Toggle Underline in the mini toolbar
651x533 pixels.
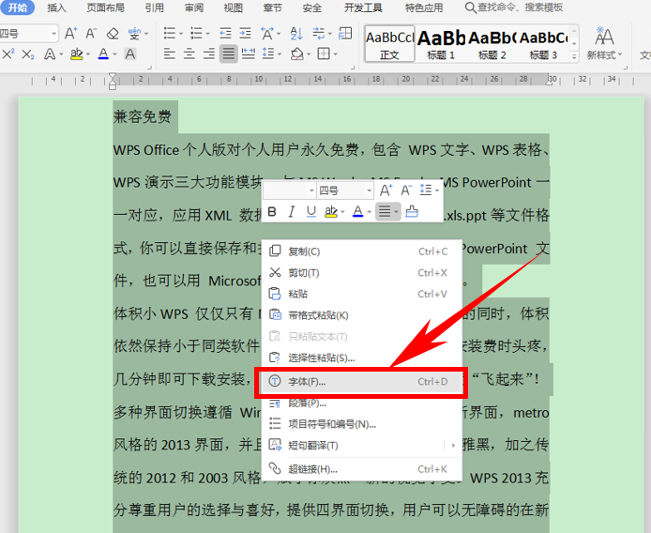(x=311, y=212)
